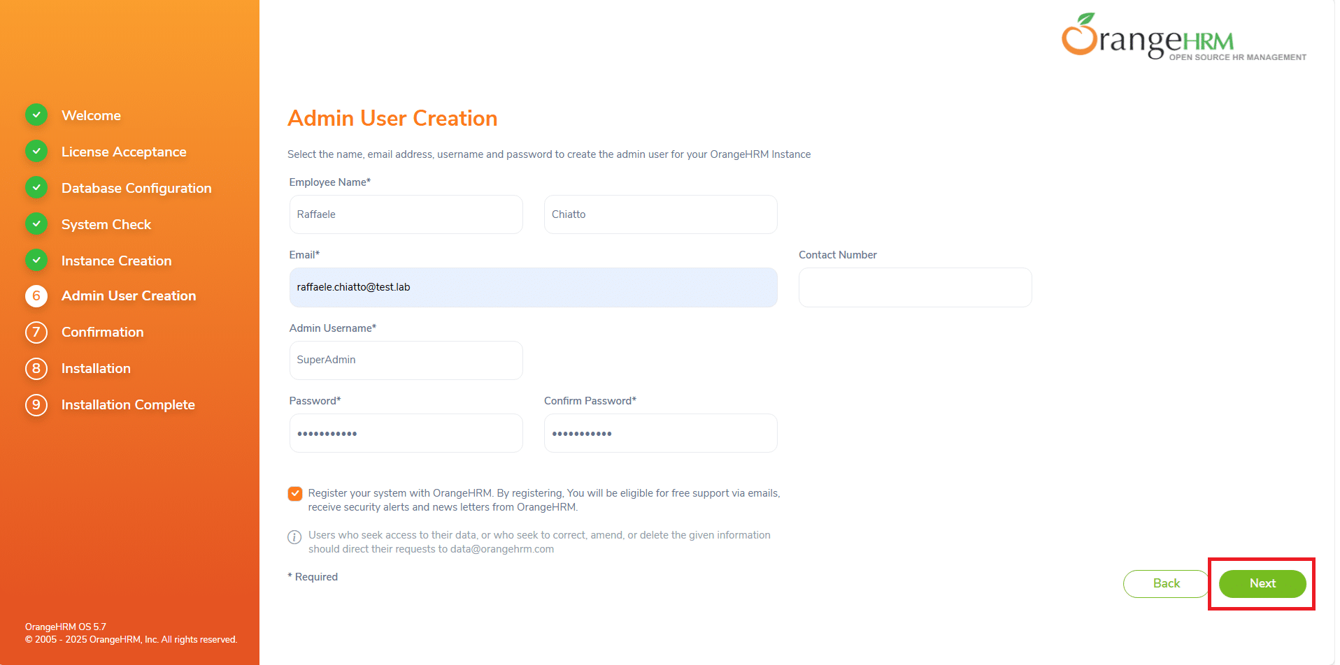Click the Instance Creation checkmark icon

tap(36, 261)
